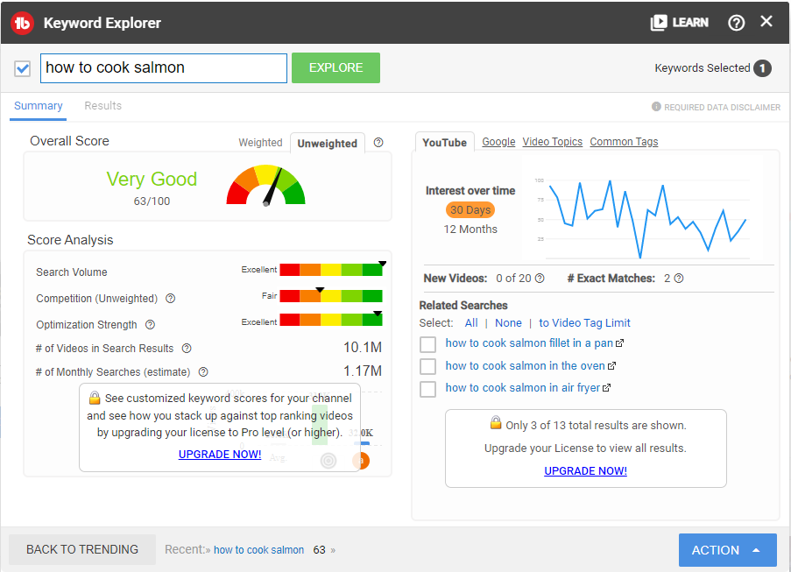791x572 pixels.
Task: Open help icon for New Videos
Action: coord(540,279)
